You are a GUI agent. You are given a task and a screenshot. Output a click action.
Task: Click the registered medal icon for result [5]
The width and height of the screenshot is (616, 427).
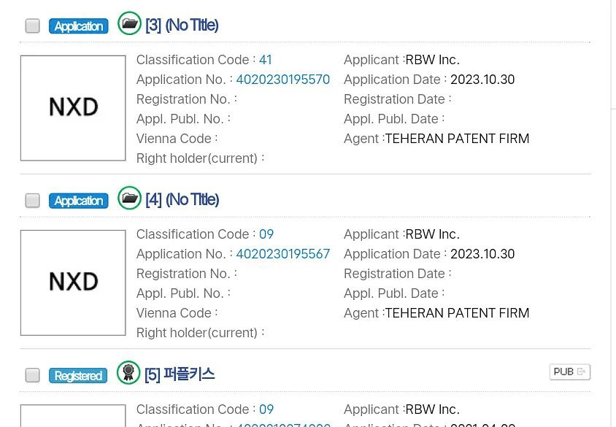tap(128, 373)
